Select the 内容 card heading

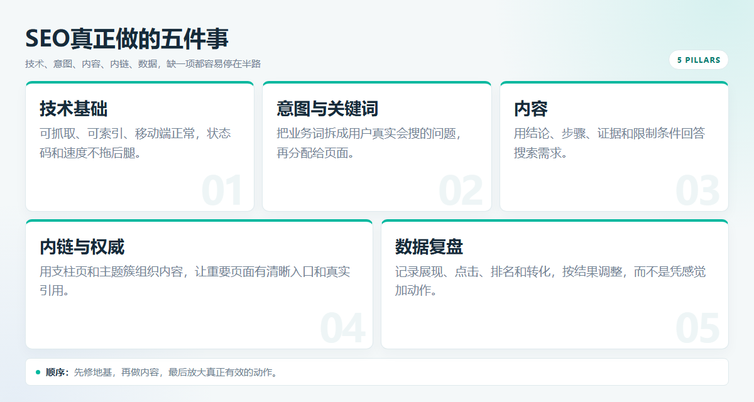pyautogui.click(x=531, y=109)
